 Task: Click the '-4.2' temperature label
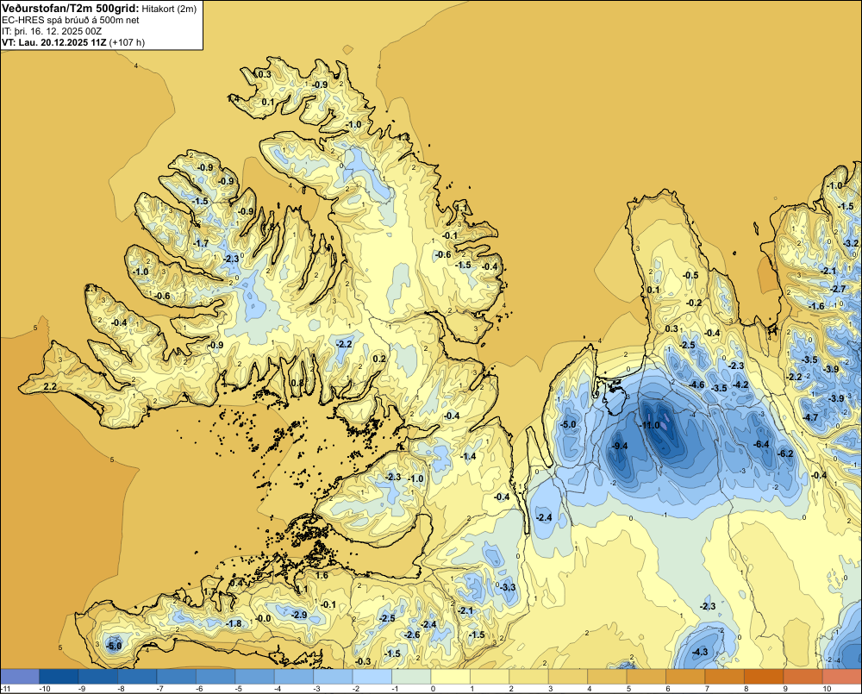740,385
